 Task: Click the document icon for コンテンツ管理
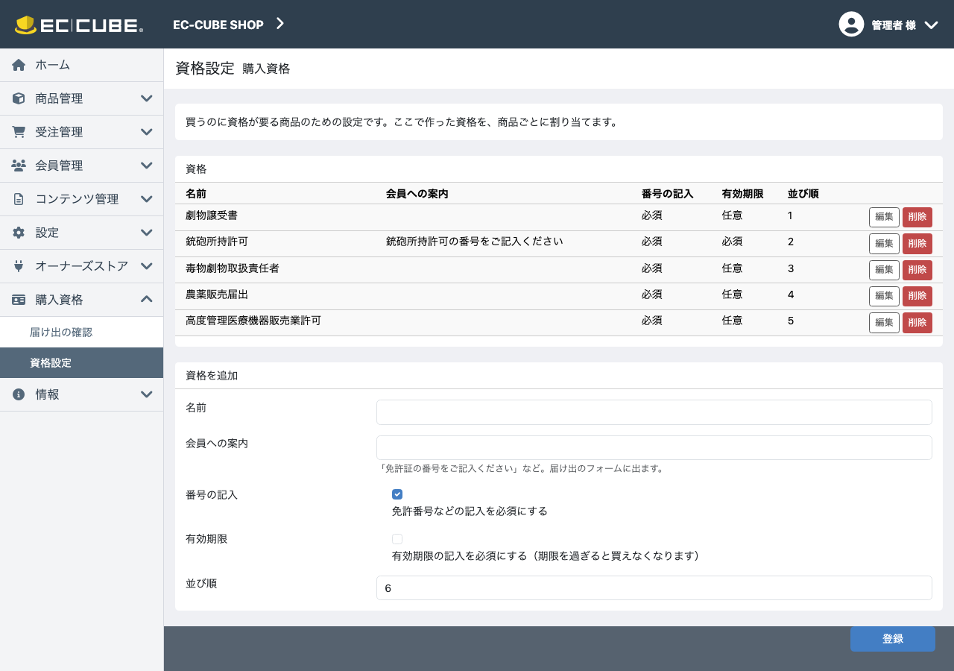pyautogui.click(x=19, y=199)
